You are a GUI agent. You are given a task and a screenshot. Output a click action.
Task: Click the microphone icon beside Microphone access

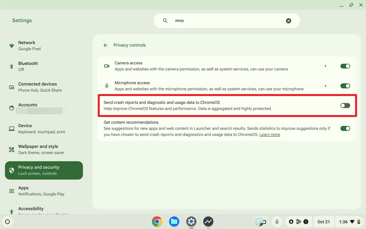[107, 86]
